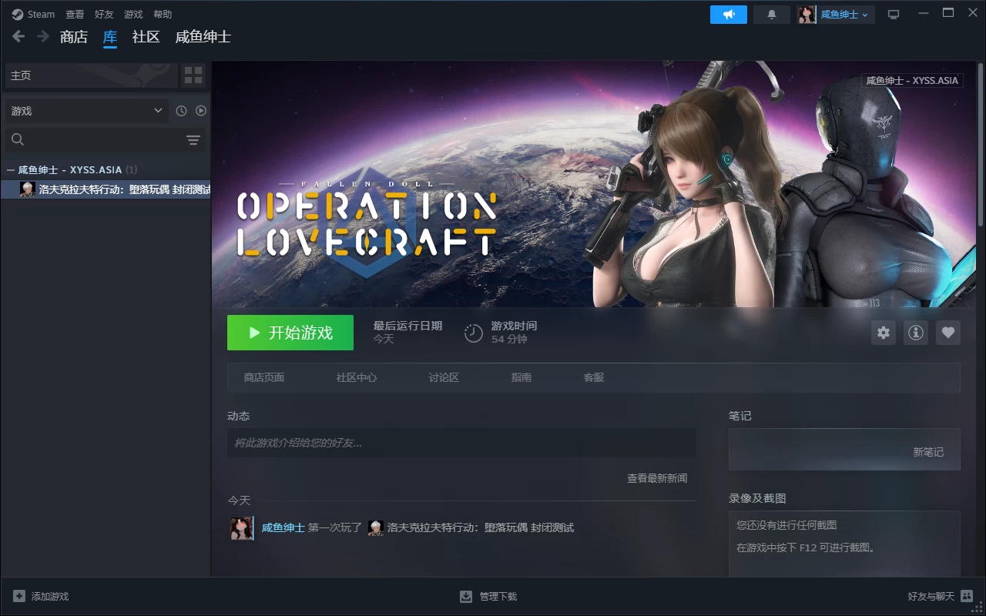986x616 pixels.
Task: Click the support info icon beside the gear
Action: [915, 332]
